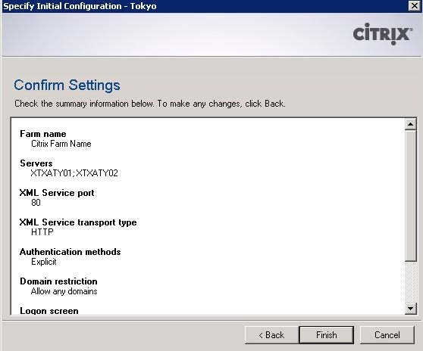Click the Confirm Settings title

[67, 85]
